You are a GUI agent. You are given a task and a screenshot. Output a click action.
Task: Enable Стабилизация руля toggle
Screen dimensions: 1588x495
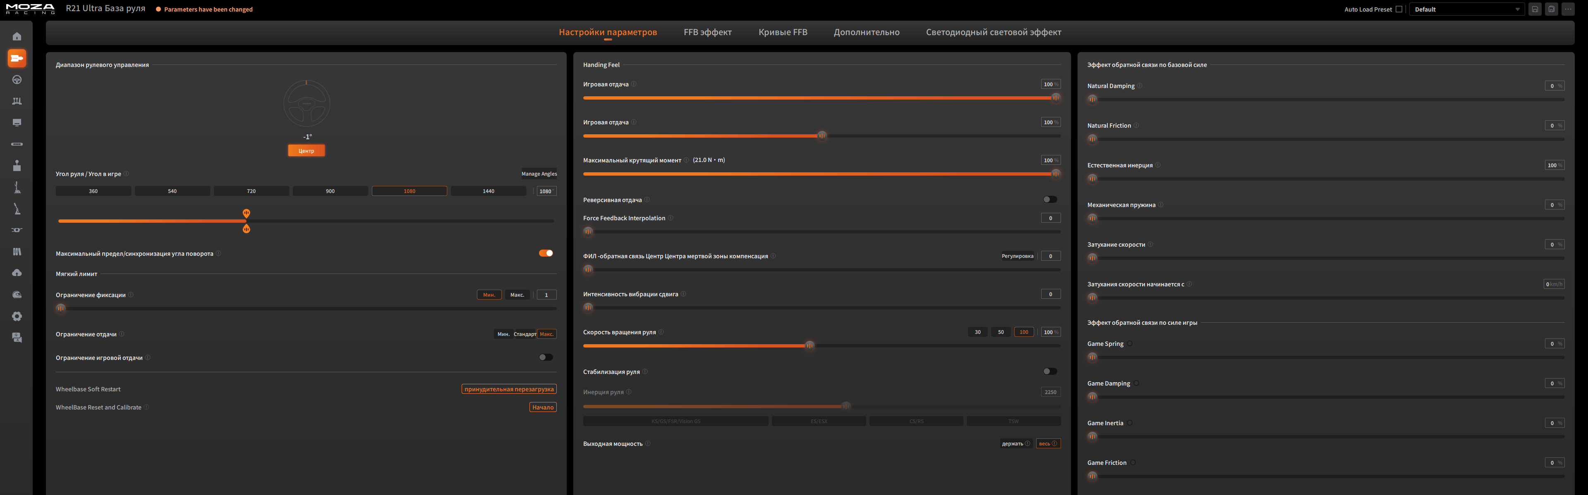pos(1050,371)
